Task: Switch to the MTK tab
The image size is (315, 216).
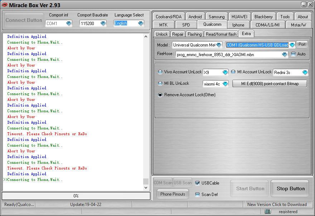Action: point(163,25)
